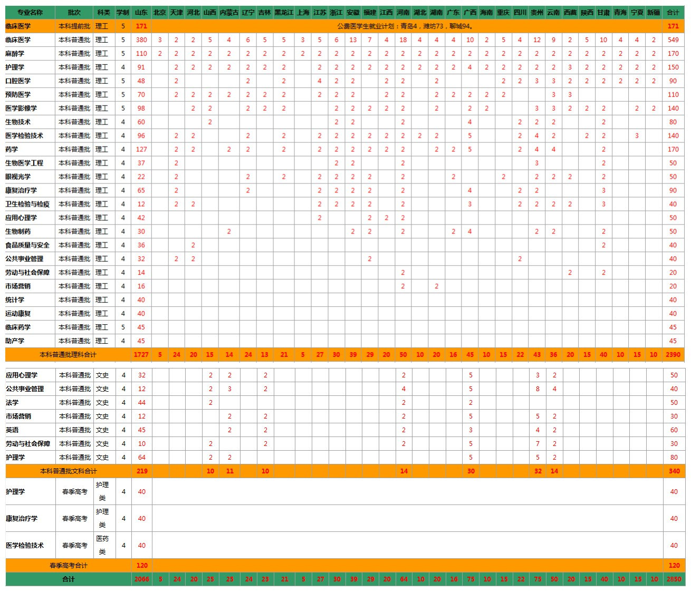
Task: Select the 学制 column header
Action: click(123, 12)
